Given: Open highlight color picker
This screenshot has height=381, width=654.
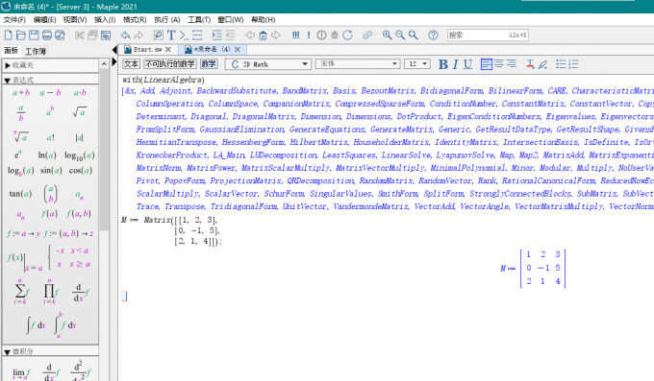Looking at the screenshot, I should [x=542, y=64].
